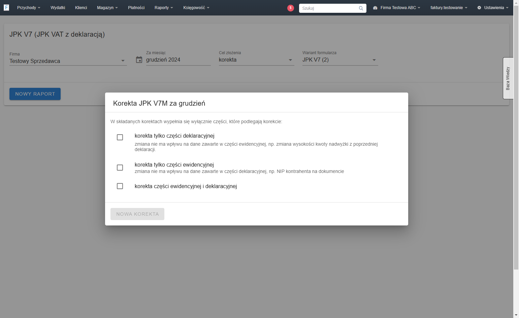The width and height of the screenshot is (519, 318).
Task: Click the app logo icon in top-left
Action: (6, 7)
